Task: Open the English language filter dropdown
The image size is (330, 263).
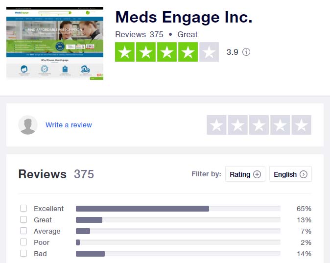Action: tap(290, 174)
